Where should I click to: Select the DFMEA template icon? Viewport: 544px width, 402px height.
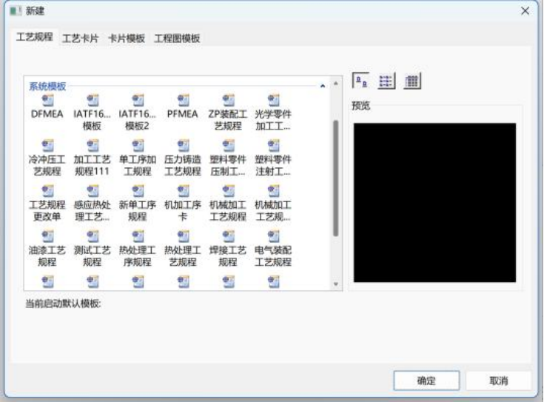(47, 100)
